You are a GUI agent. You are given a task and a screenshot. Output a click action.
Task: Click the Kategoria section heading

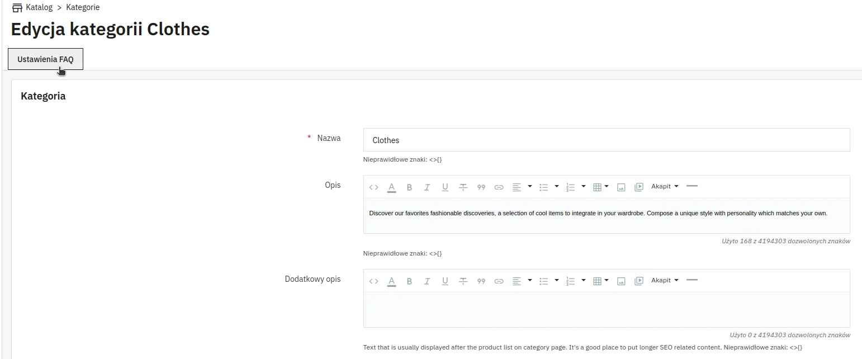pos(43,96)
